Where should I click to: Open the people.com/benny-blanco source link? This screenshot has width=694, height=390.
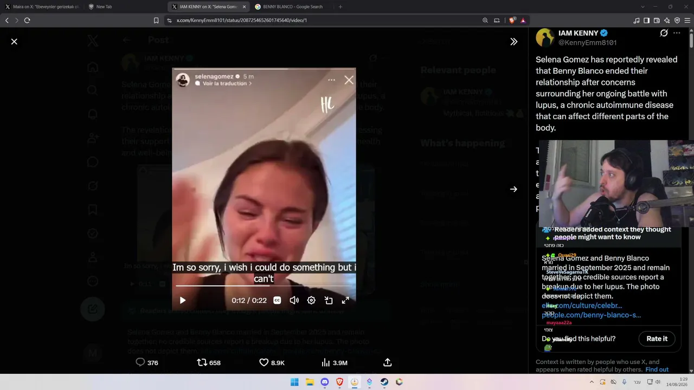[x=592, y=315]
